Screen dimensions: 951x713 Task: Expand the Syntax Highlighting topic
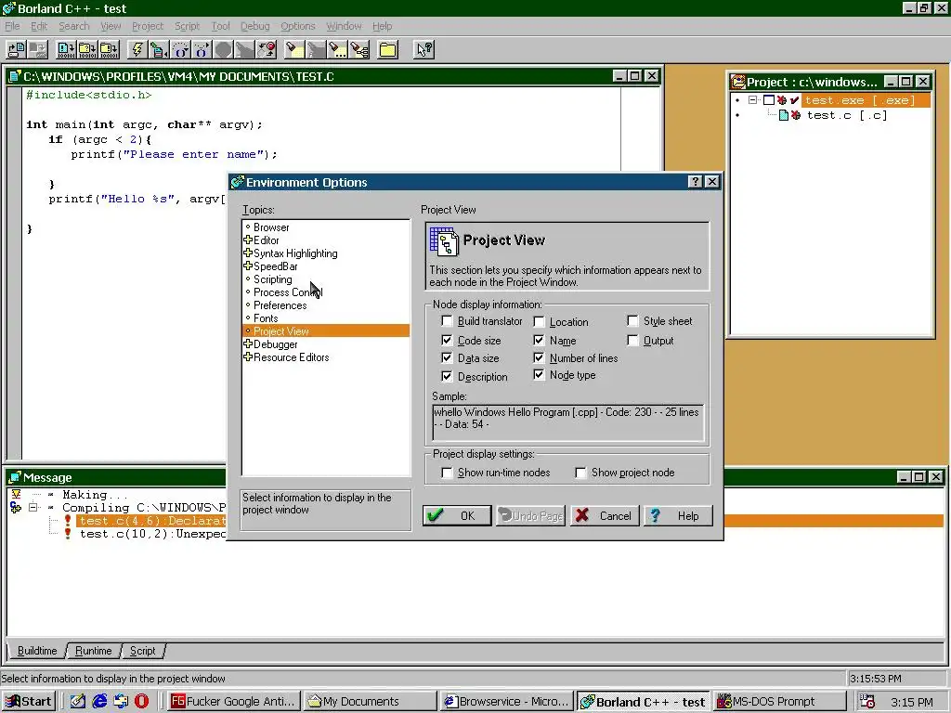point(247,253)
